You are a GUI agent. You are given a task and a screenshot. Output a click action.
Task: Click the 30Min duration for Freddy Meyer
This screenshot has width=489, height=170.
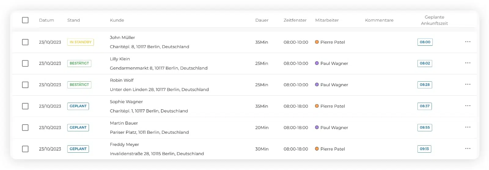pos(262,149)
